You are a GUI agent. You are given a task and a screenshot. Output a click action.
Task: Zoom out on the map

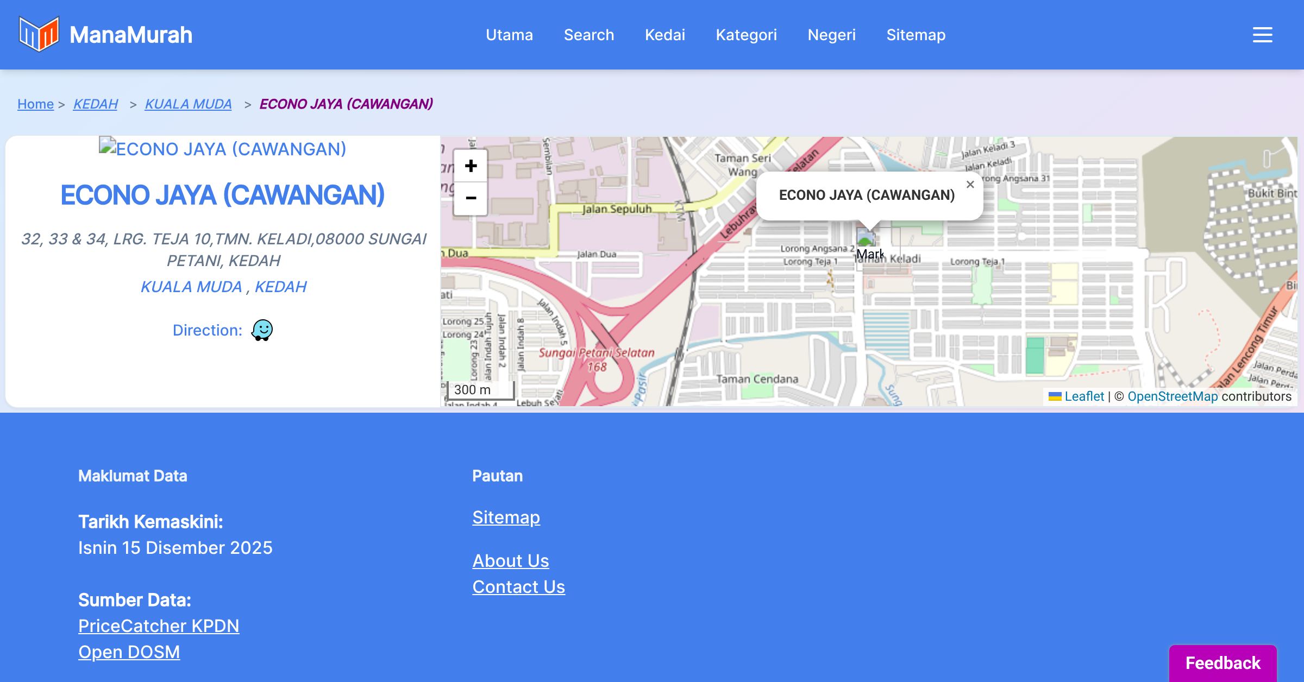471,198
